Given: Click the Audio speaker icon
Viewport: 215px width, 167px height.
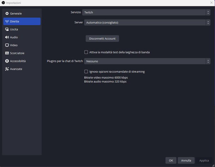Looking at the screenshot, I should pos(7,37).
